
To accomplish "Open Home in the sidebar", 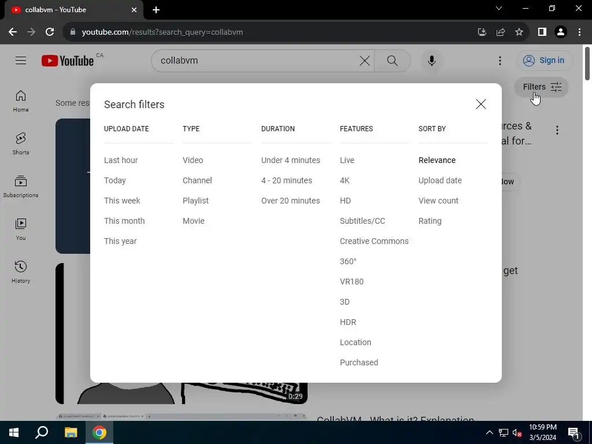I will click(21, 101).
